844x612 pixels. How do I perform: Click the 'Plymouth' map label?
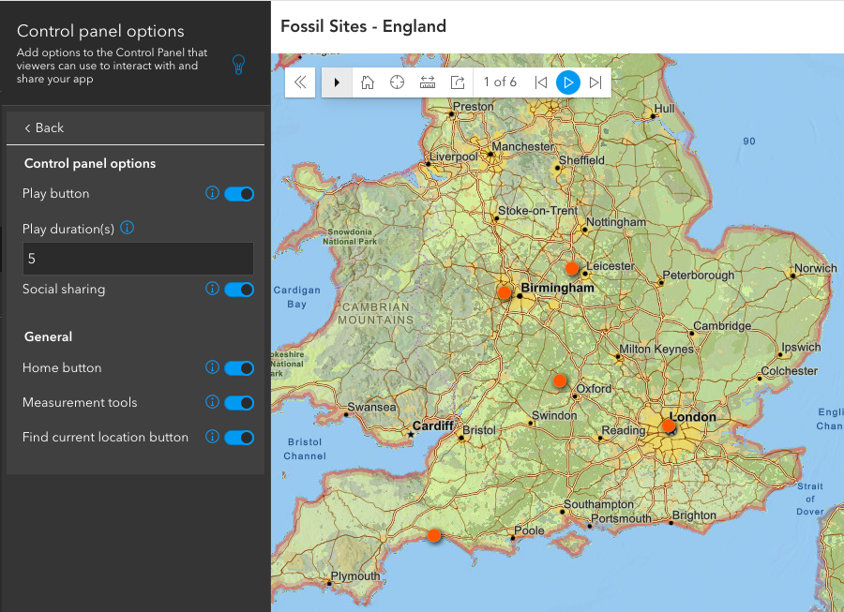pos(355,576)
